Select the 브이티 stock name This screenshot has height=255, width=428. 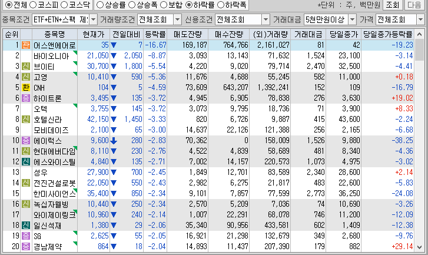point(44,67)
